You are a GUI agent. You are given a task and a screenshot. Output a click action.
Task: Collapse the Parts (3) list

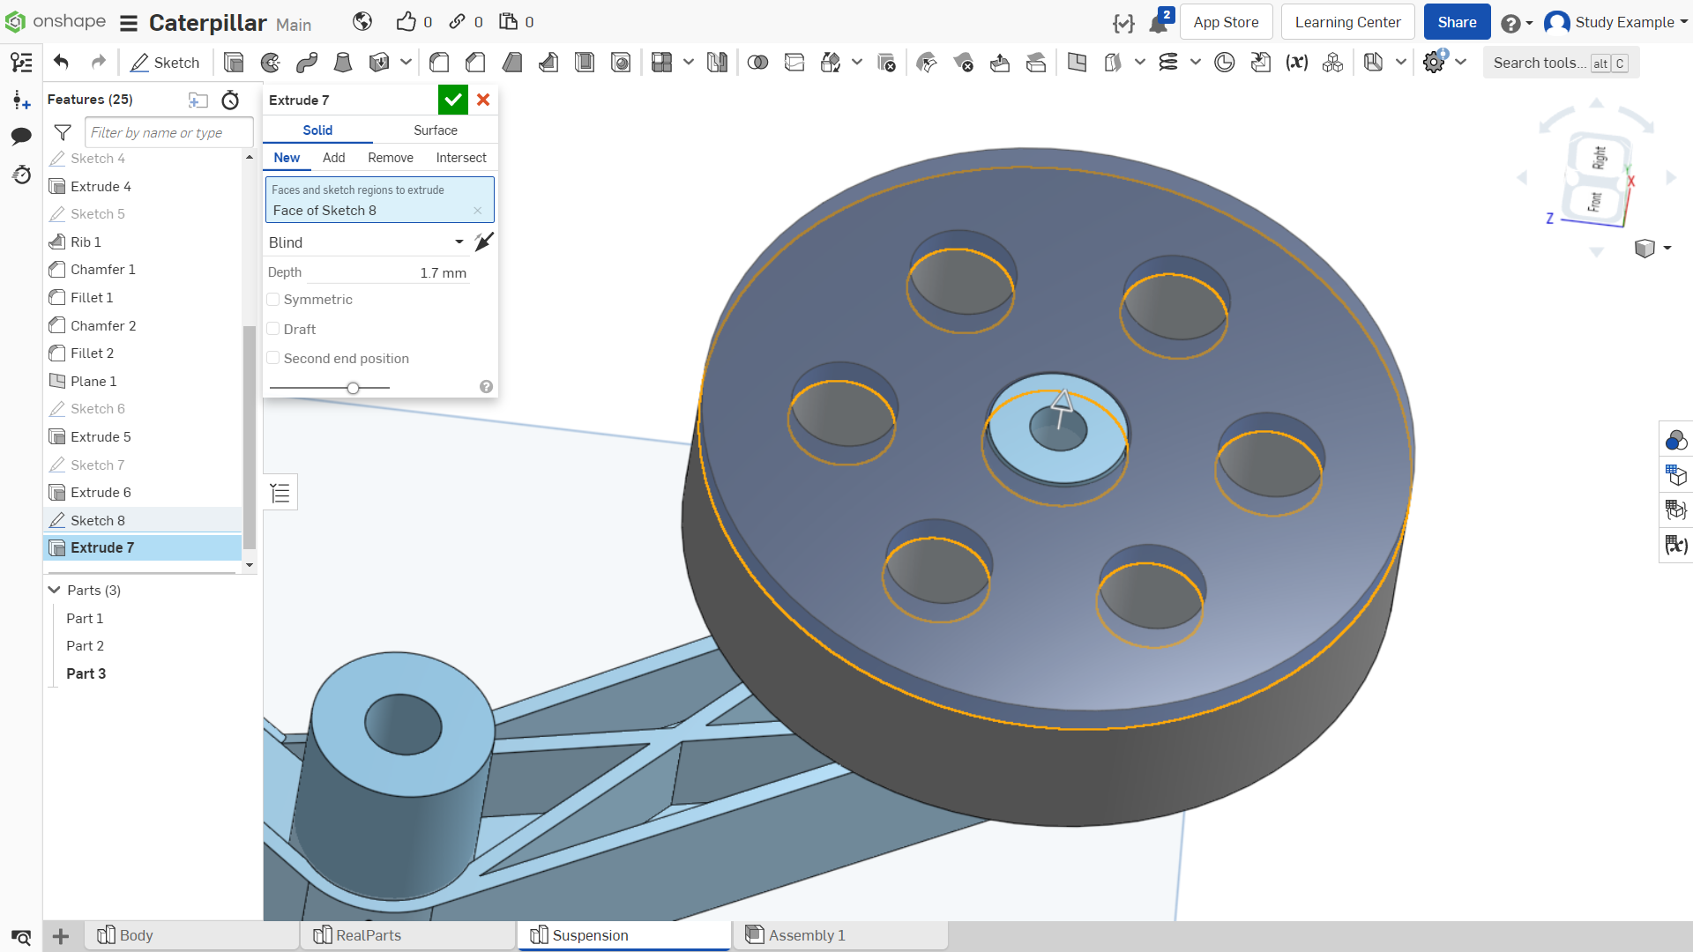point(55,590)
